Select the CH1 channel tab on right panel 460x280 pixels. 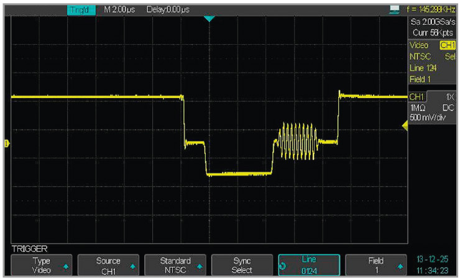click(418, 97)
